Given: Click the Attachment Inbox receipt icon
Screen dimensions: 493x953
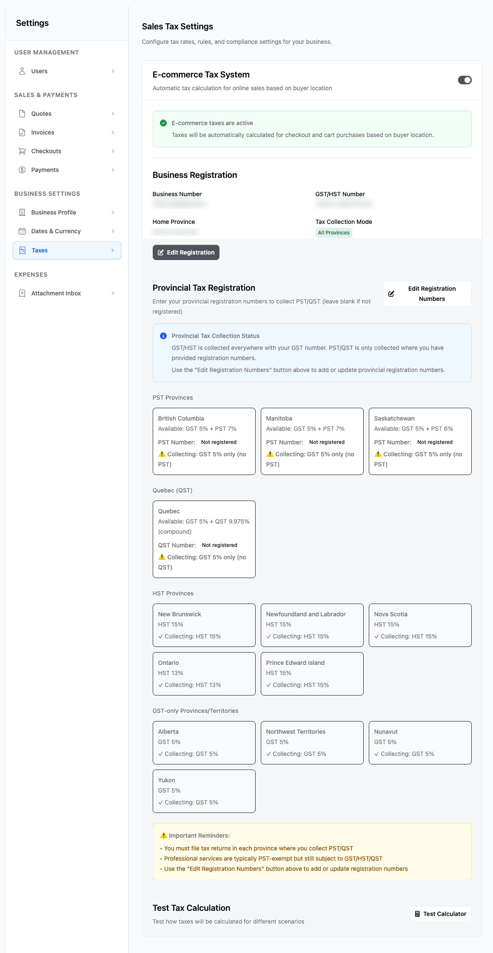Looking at the screenshot, I should (x=22, y=293).
